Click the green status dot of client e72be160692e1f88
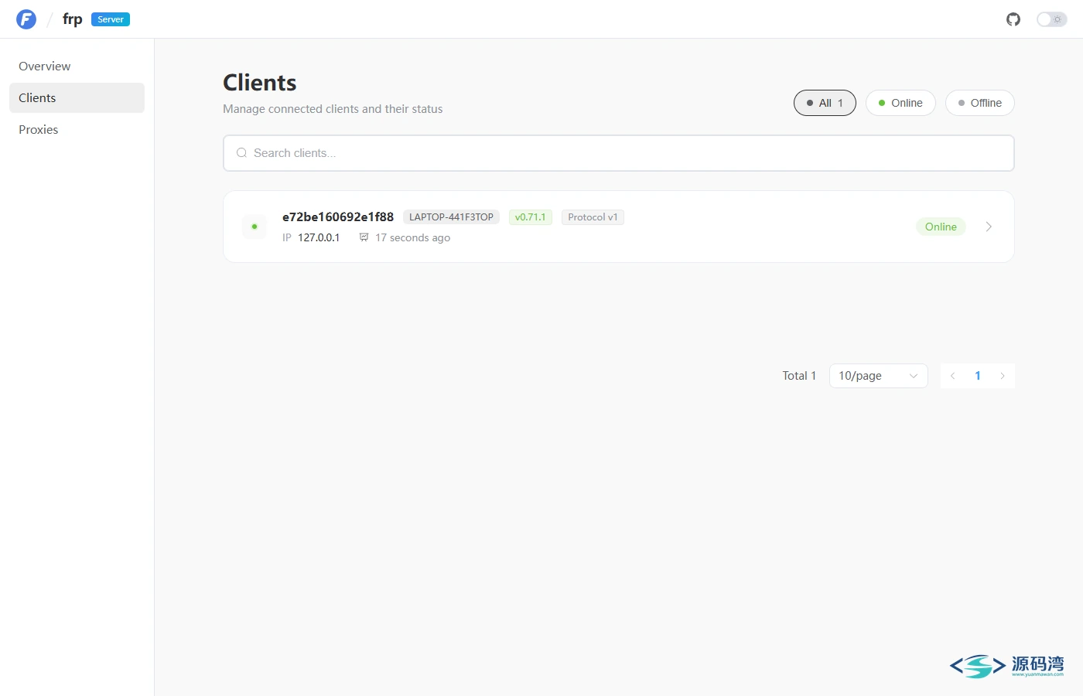 (x=255, y=227)
